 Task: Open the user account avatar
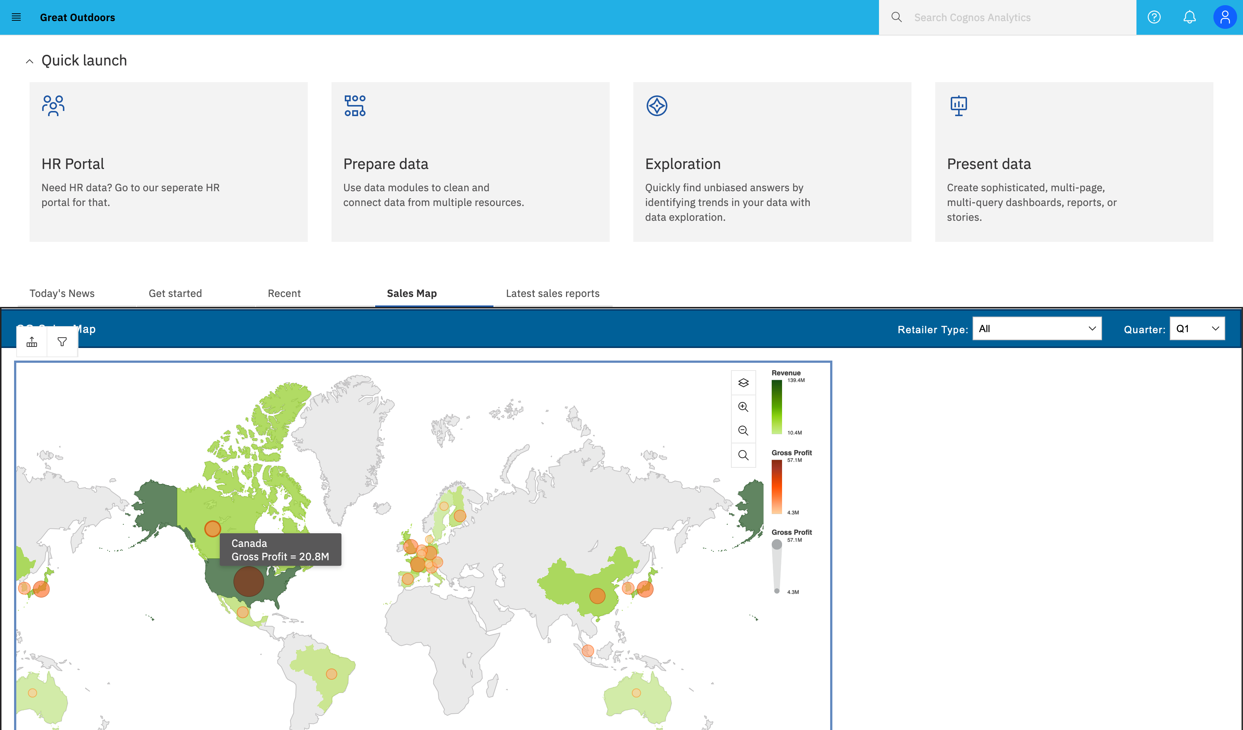tap(1225, 17)
